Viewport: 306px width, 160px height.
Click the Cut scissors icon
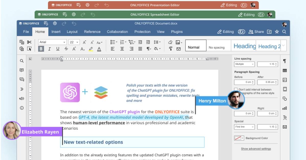coord(29,42)
